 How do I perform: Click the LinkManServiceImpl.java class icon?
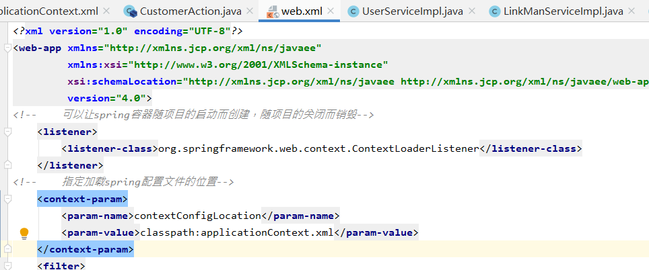coord(495,11)
